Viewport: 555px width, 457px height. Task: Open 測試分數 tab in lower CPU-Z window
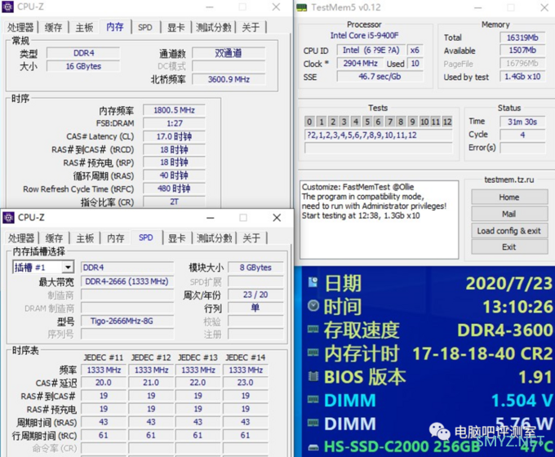pyautogui.click(x=214, y=237)
